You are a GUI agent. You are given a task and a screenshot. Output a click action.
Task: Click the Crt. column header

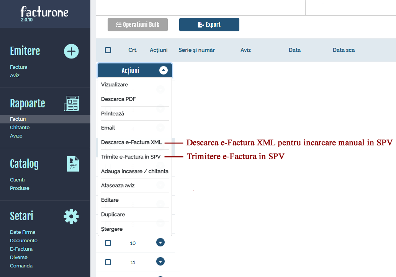[133, 50]
